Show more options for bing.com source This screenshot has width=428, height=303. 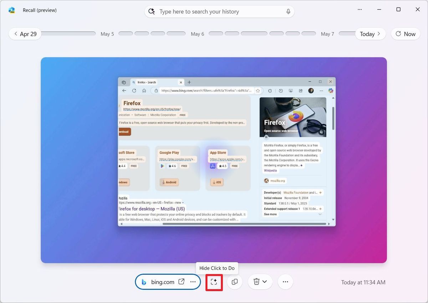[193, 282]
